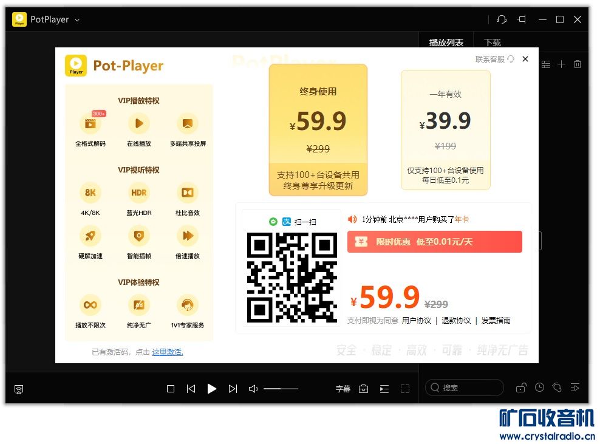Click the 杜比音效 feature icon

188,193
